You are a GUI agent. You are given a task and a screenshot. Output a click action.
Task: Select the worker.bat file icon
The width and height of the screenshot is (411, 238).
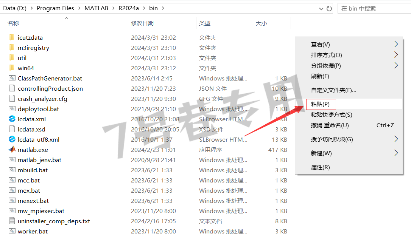12,231
